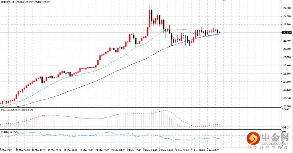
Task: Click the 30 Mar 12:00 time label
Action: [x=182, y=150]
